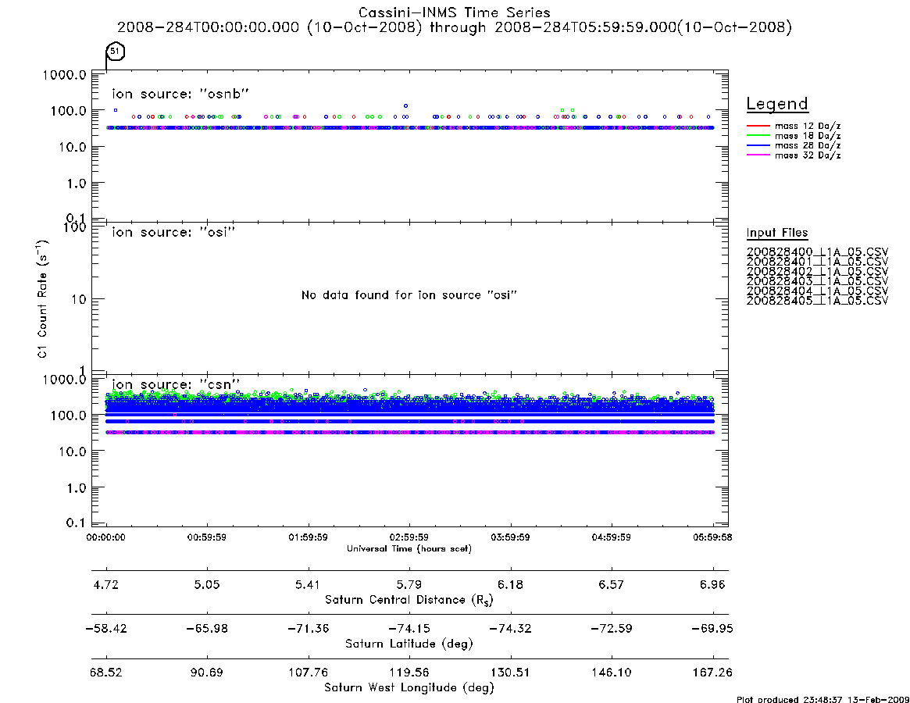Screen dimensions: 910x703
Task: Click the 01:59:59 time tick label
Action: click(x=309, y=537)
